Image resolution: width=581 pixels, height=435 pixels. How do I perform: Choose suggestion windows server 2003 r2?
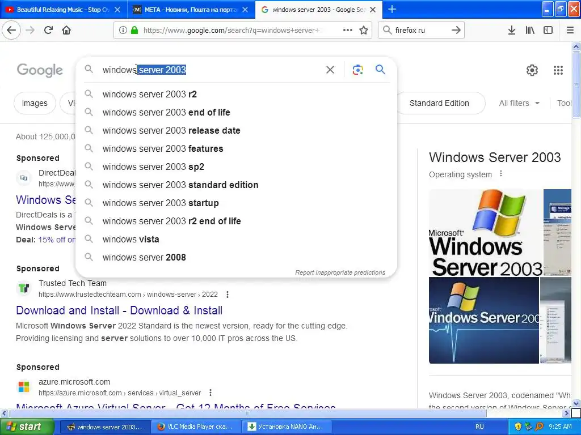(x=236, y=95)
